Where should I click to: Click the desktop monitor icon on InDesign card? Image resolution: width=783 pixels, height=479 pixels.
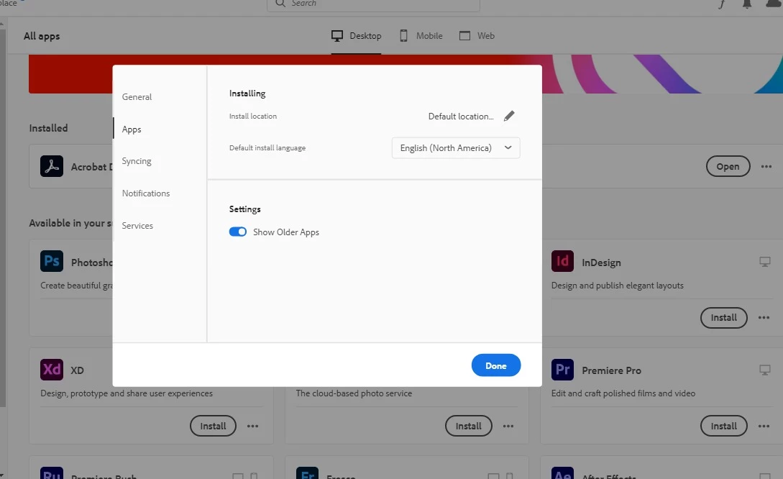pyautogui.click(x=764, y=262)
